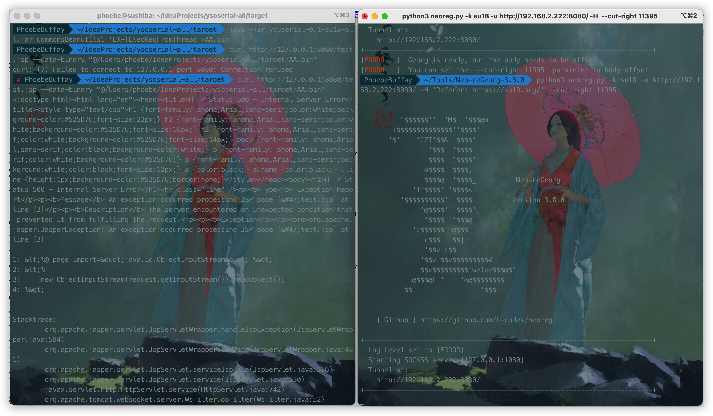Viewport: 713px width, 416px height.
Task: Click the https://su18.org/ Referer URL
Action: click(506, 90)
